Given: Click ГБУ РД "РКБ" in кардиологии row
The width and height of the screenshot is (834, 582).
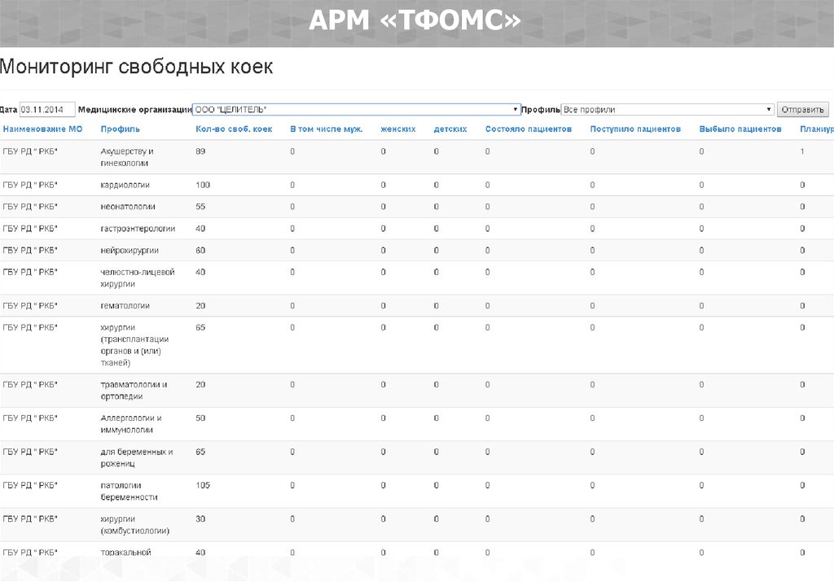Looking at the screenshot, I should pos(30,185).
